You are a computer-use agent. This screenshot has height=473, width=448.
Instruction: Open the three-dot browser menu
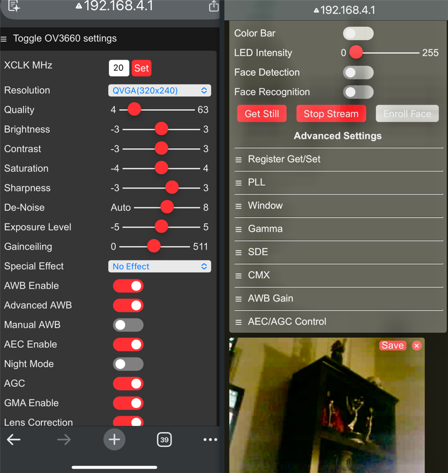210,440
